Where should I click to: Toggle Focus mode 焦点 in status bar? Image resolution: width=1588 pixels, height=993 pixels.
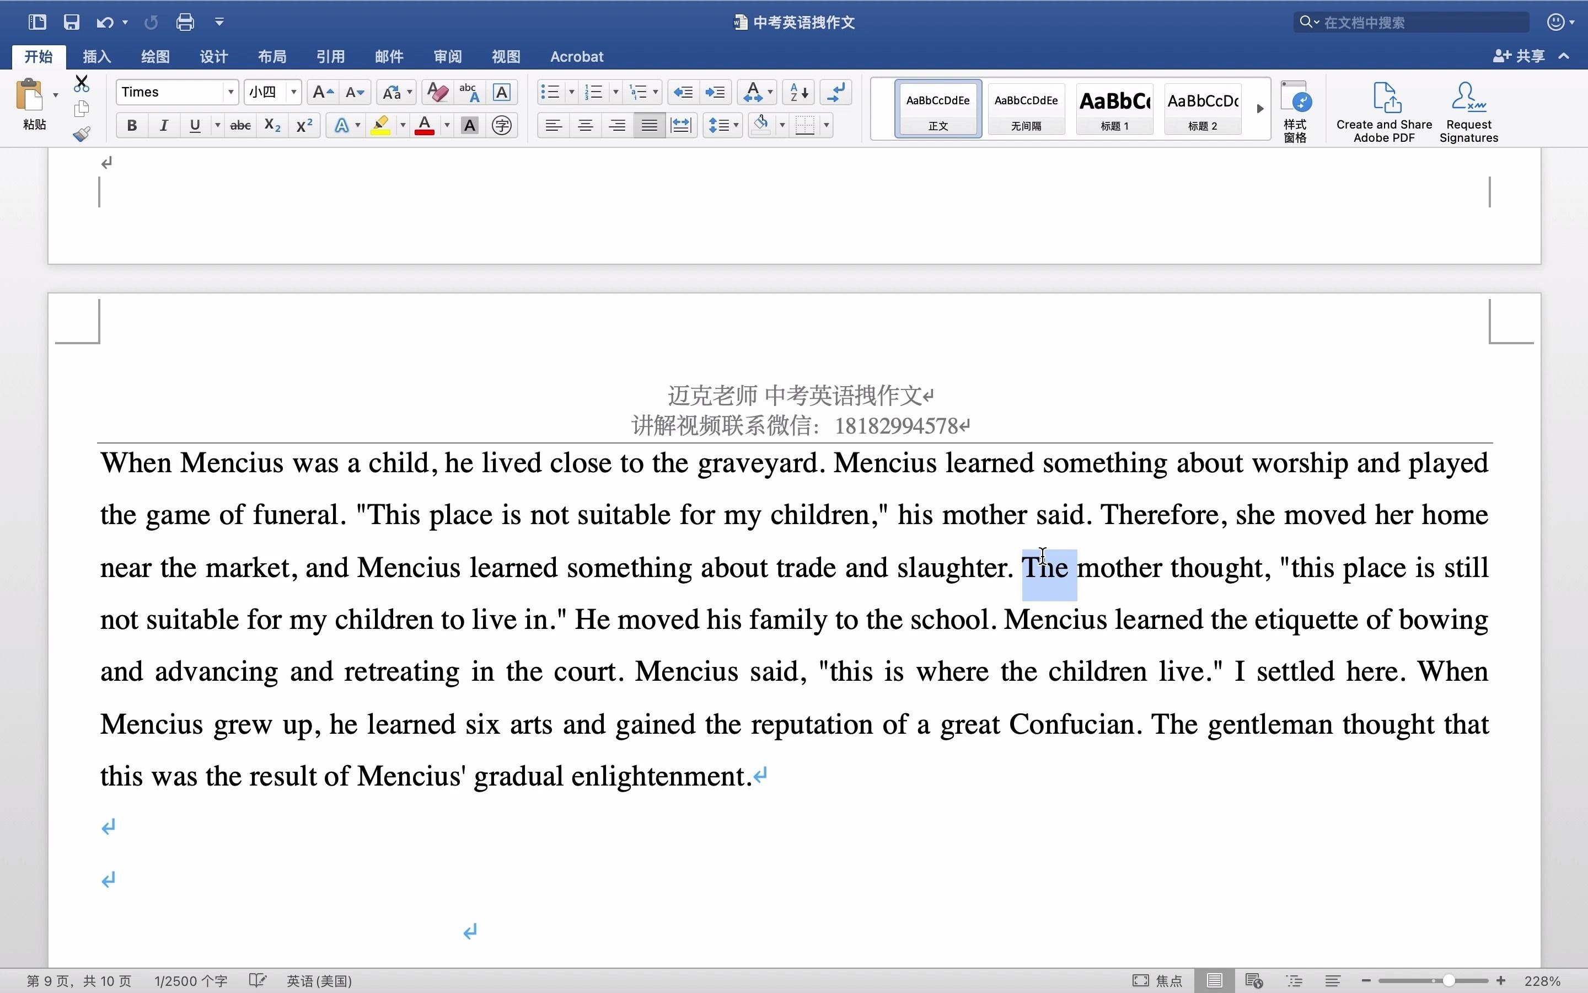[x=1157, y=980]
